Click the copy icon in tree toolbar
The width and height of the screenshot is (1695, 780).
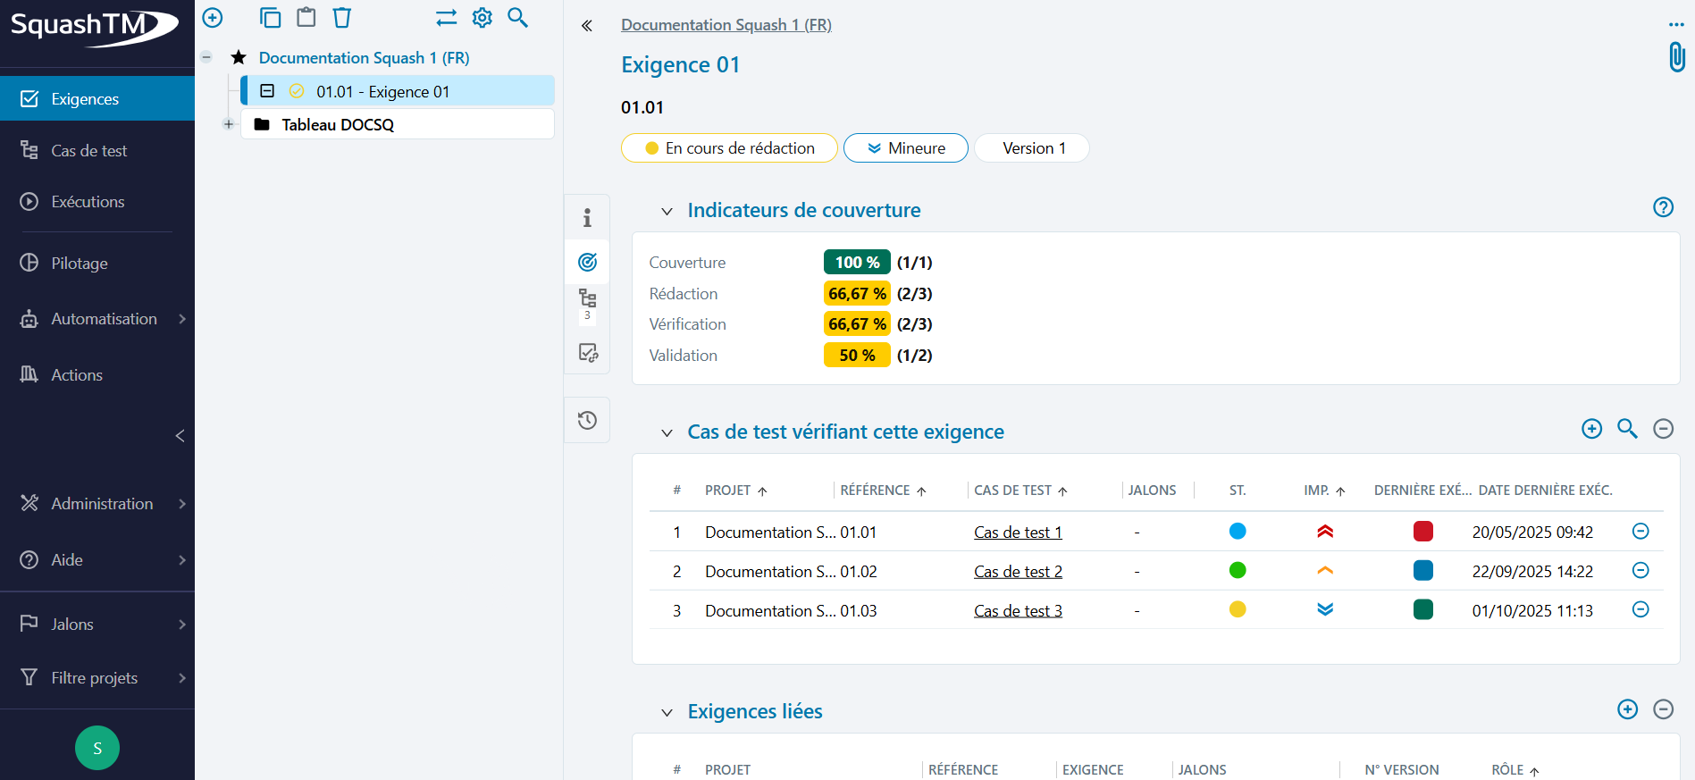pos(270,18)
